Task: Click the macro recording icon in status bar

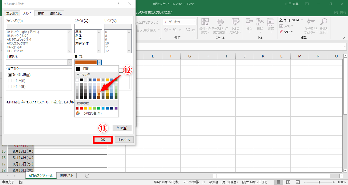Action: (21, 182)
